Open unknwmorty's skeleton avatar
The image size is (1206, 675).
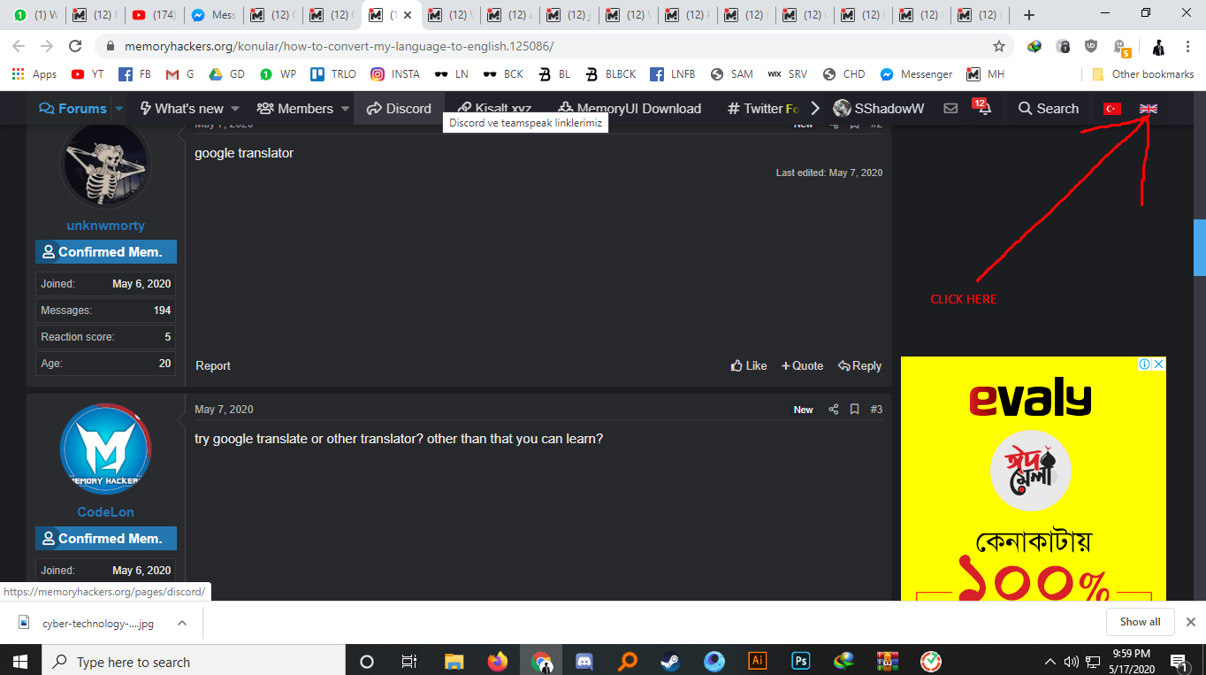[x=105, y=165]
